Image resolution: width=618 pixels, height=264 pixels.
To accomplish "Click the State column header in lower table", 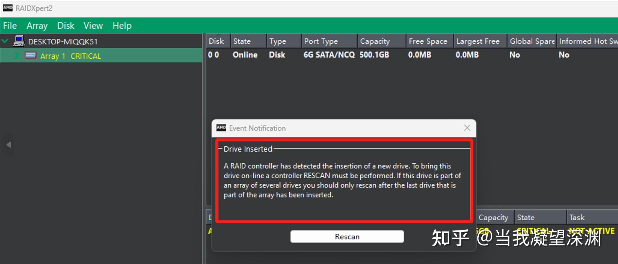I will click(x=540, y=217).
